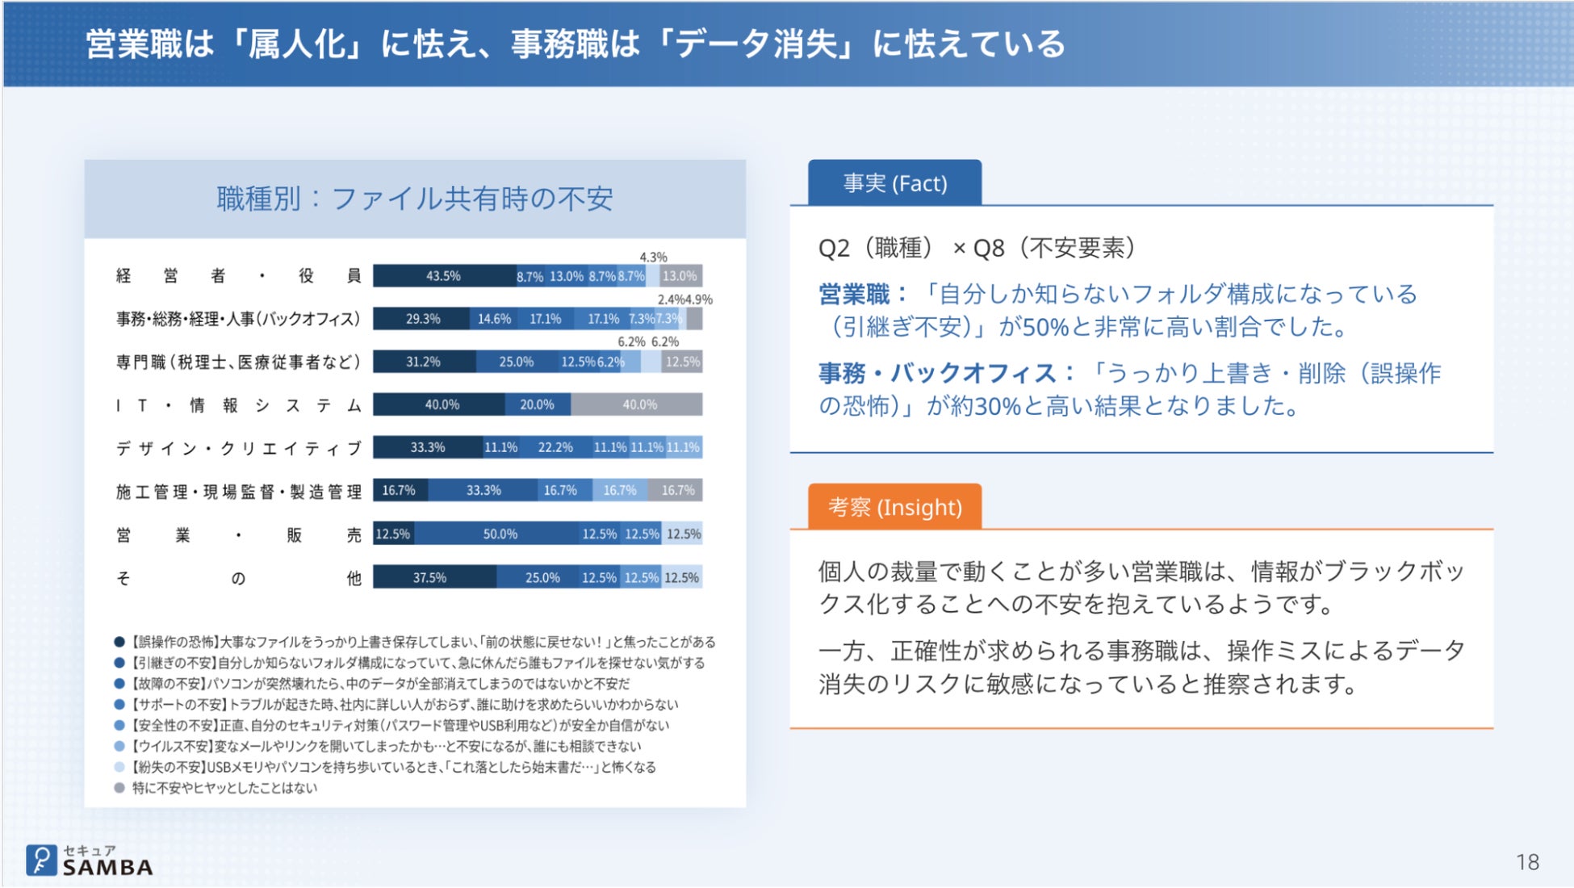Click the 職種別:ファイル共有時の不安 chart title
This screenshot has height=888, width=1574.
(415, 199)
